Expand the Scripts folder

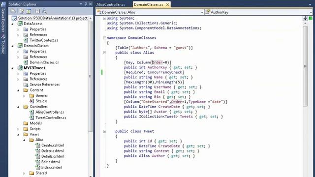(18, 129)
